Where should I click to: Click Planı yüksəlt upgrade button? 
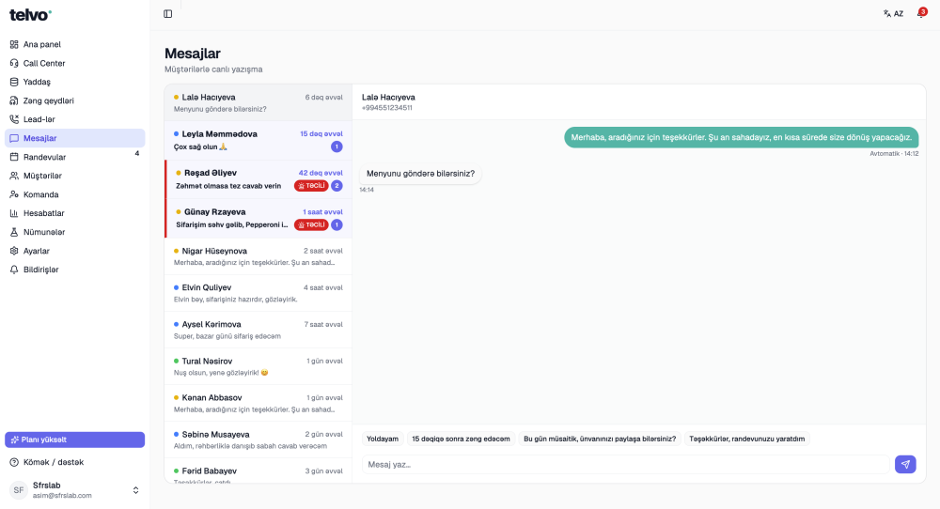click(75, 440)
